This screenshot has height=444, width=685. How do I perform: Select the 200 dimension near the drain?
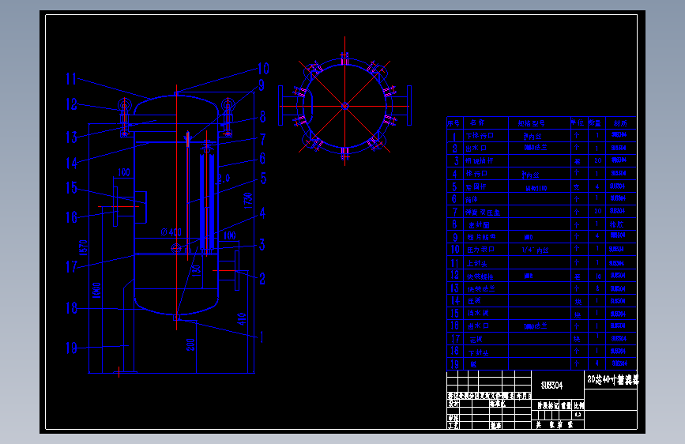coord(190,344)
